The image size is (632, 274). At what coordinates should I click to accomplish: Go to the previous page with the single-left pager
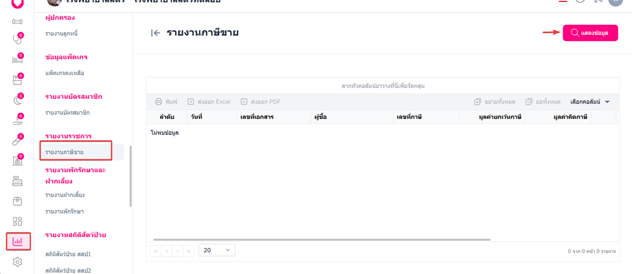click(166, 251)
